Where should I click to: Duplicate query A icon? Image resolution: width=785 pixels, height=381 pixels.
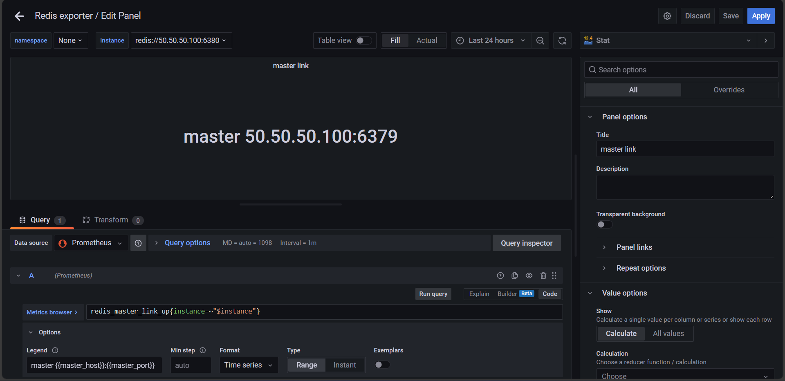(x=515, y=276)
